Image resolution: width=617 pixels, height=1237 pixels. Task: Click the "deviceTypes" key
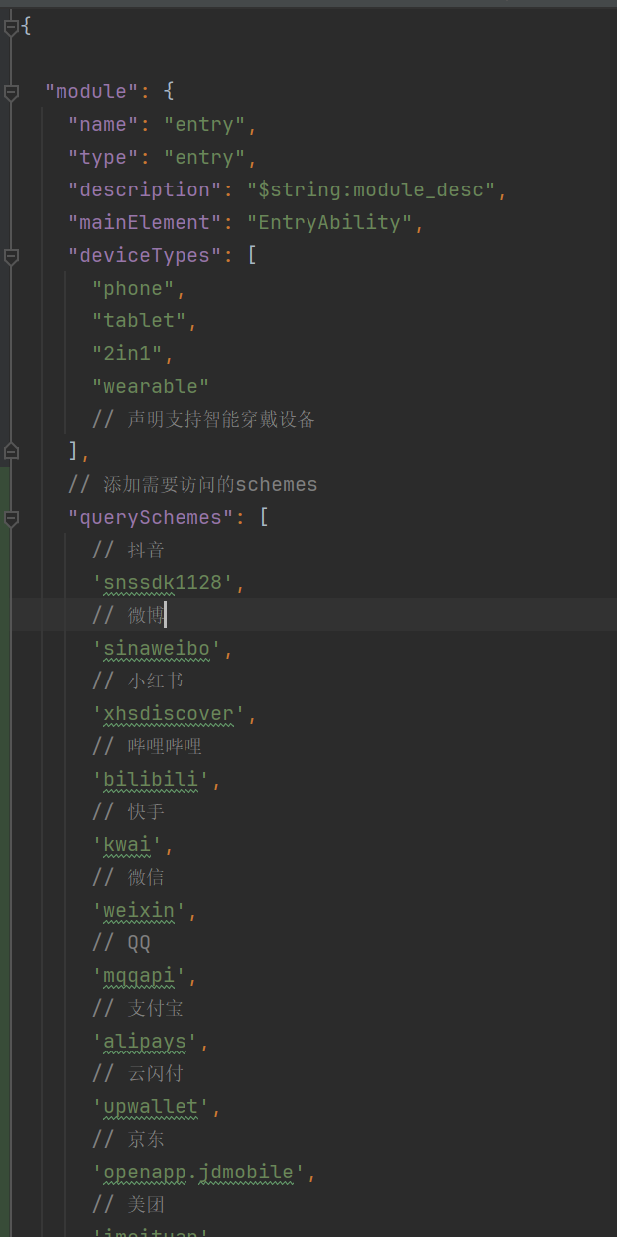tap(145, 256)
